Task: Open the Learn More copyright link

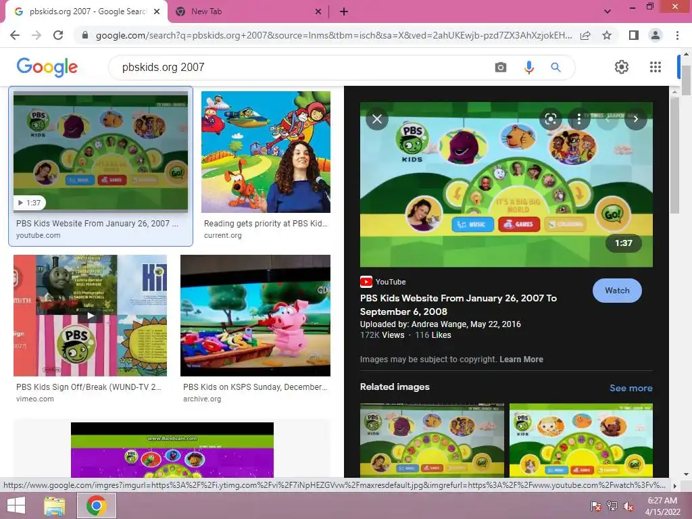Action: [x=521, y=360]
